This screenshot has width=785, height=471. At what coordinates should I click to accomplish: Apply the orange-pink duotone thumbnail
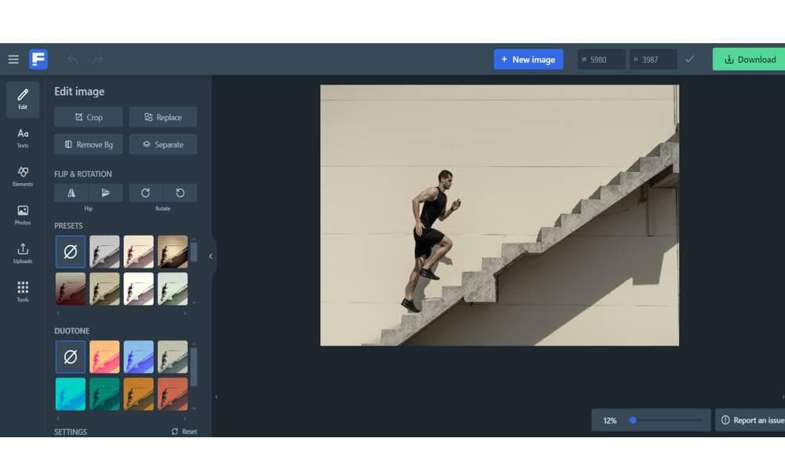click(104, 356)
